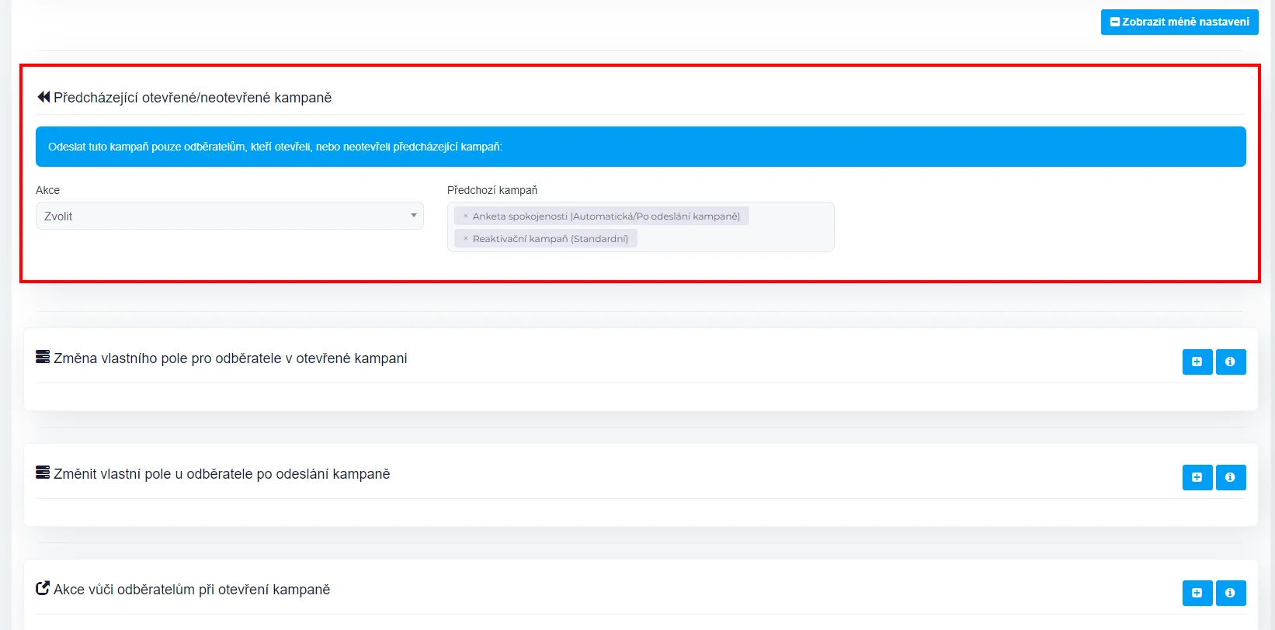Click the 'Zobrazit méně nastavení' button
Viewport: 1275px width, 630px height.
(x=1179, y=22)
